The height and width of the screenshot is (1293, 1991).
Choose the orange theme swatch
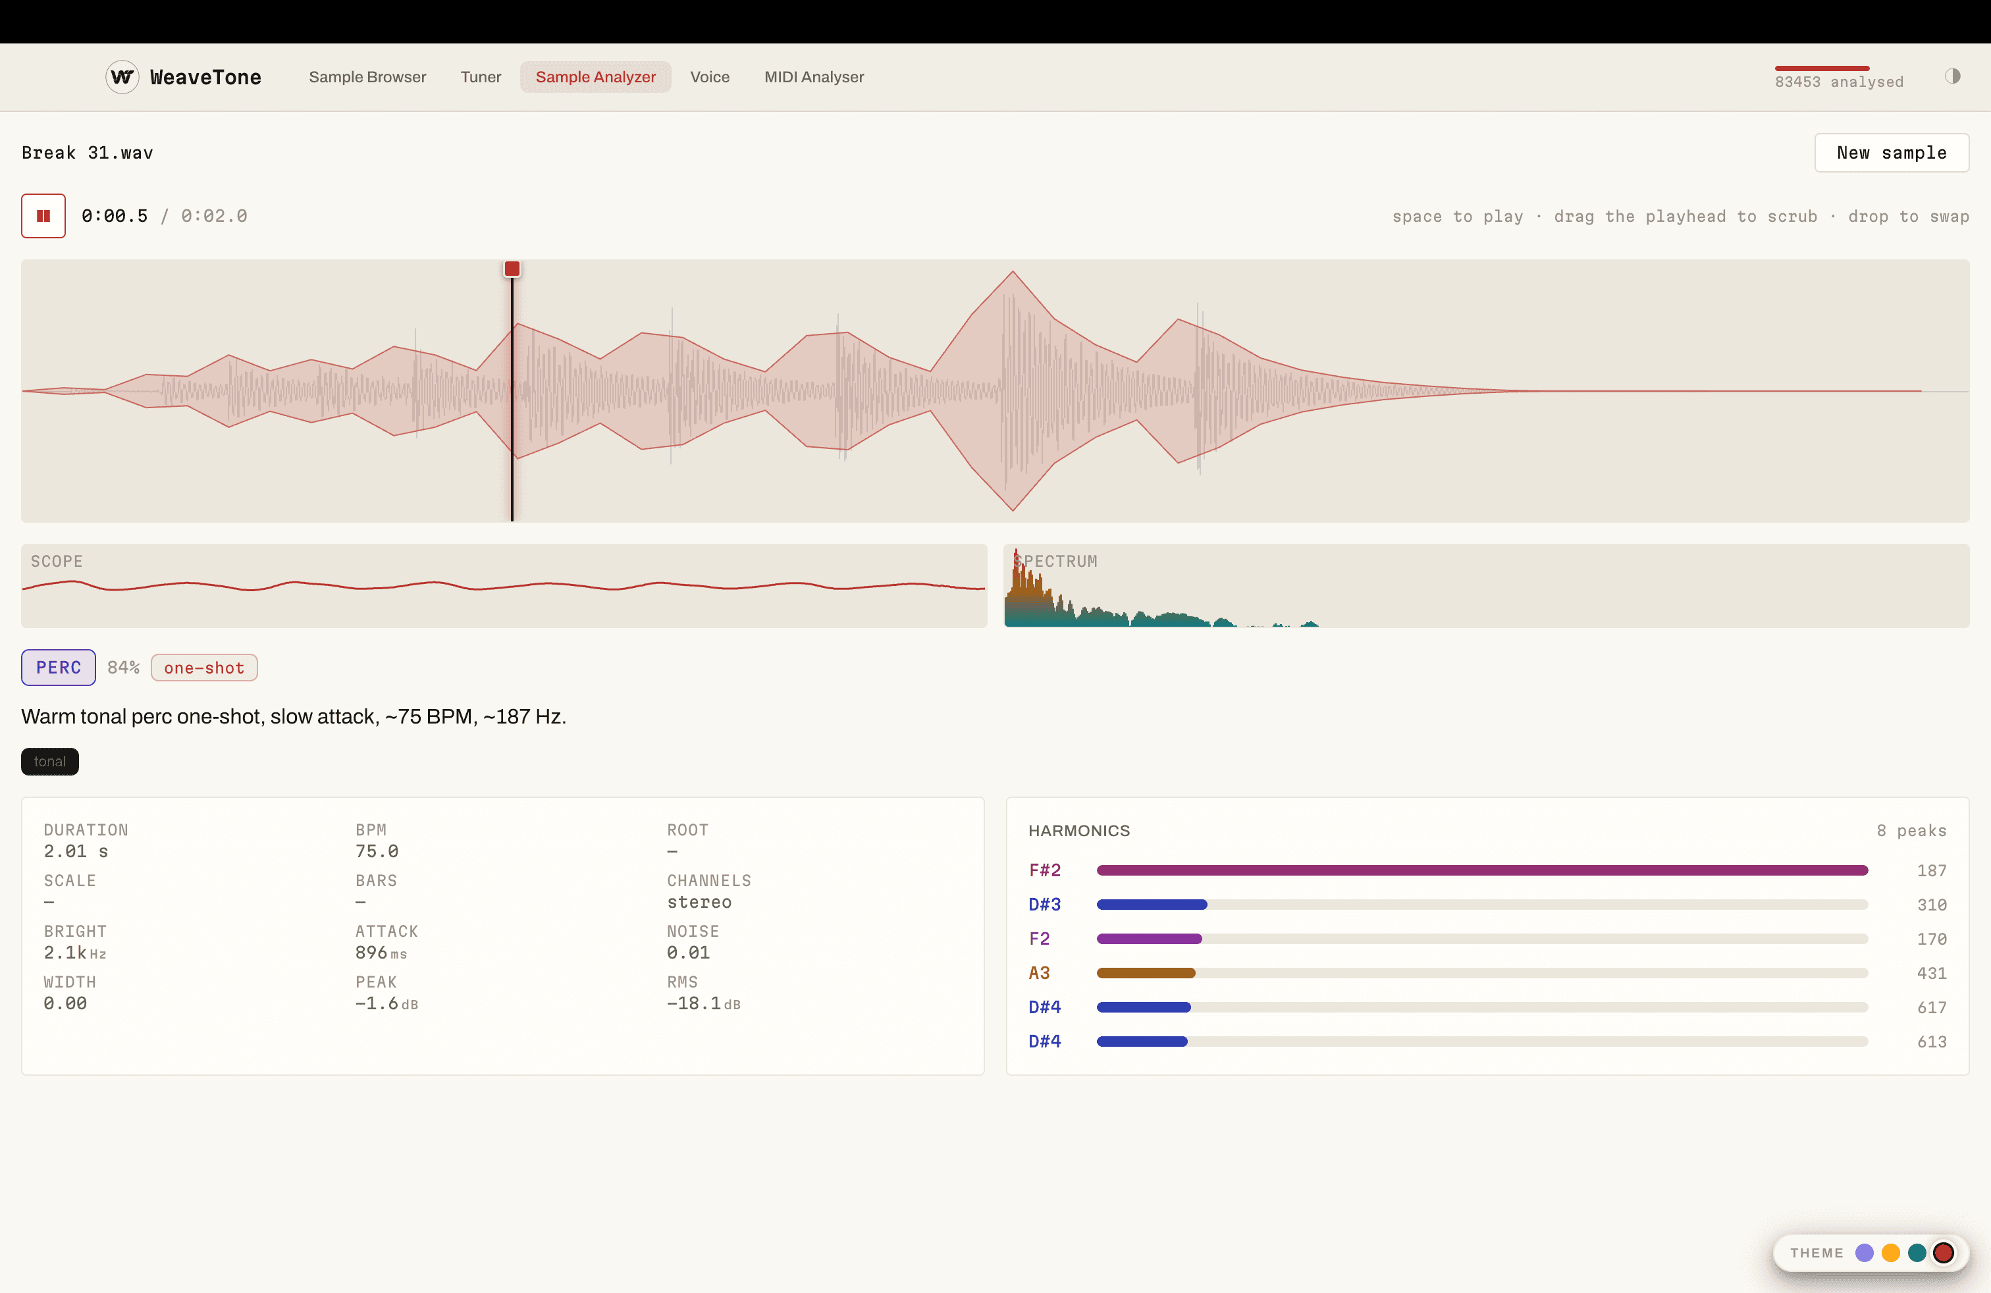[1891, 1253]
